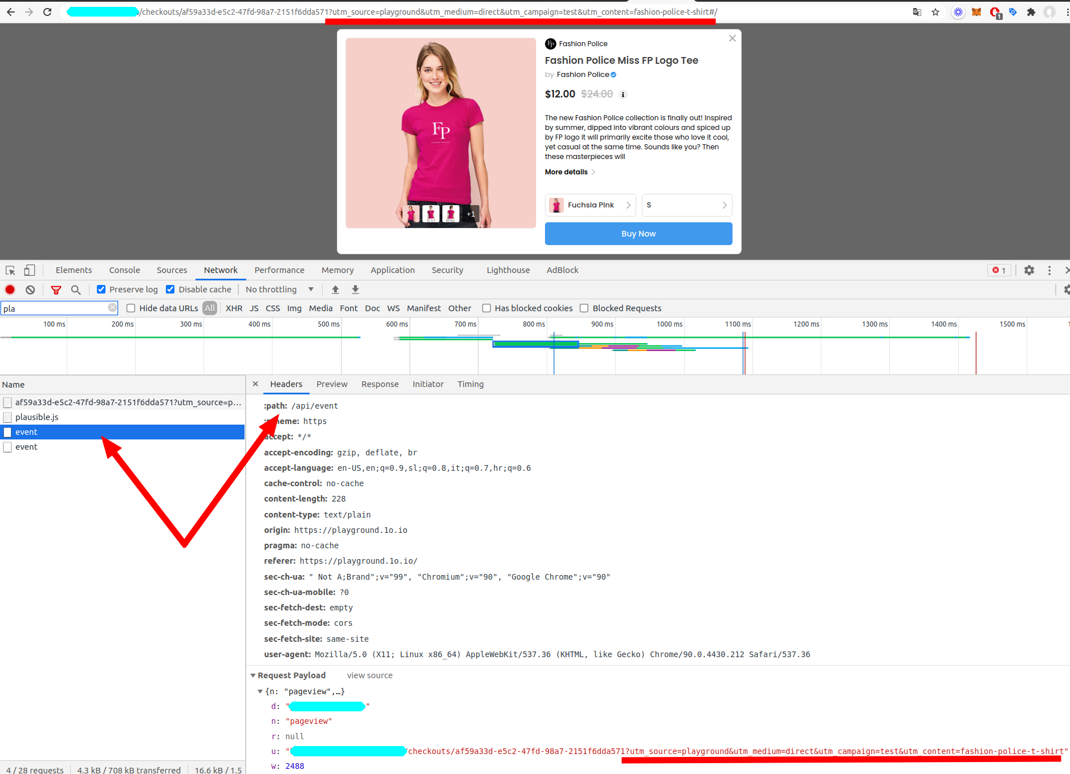Filter requests by XHR type

pos(234,308)
